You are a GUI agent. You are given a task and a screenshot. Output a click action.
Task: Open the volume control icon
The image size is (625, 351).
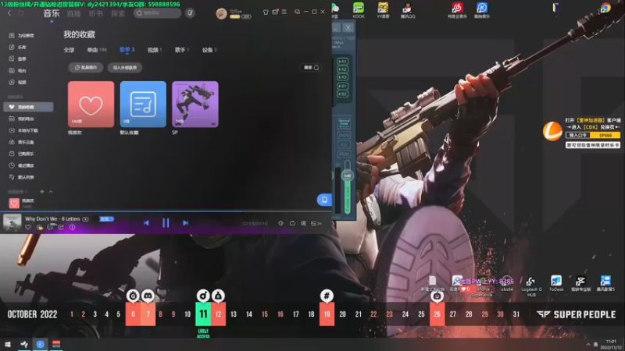(281, 223)
